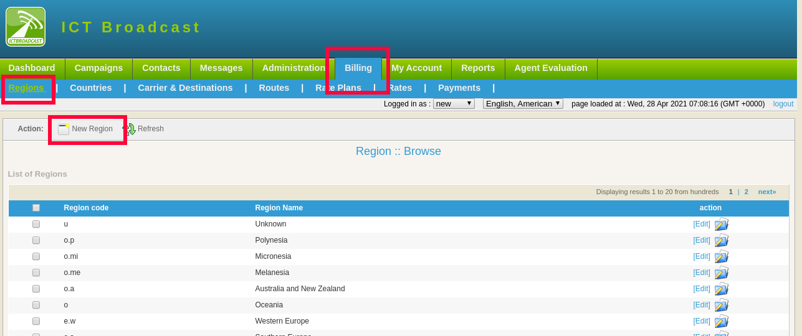The image size is (802, 336).
Task: Open the 'Logged in as' user dropdown
Action: (x=454, y=104)
